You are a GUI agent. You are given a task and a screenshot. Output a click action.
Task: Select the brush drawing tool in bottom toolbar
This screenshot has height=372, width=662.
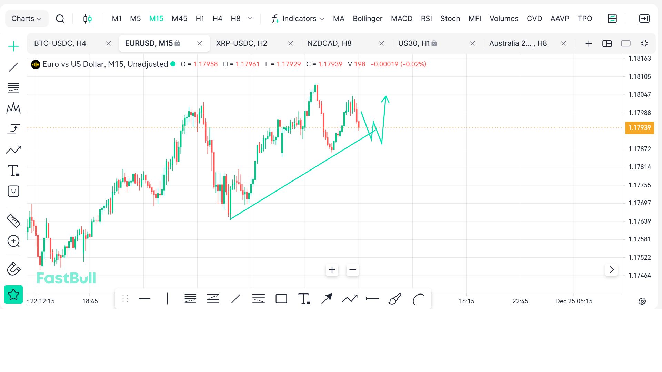(395, 299)
